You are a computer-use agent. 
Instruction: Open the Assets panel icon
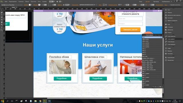click(x=166, y=32)
